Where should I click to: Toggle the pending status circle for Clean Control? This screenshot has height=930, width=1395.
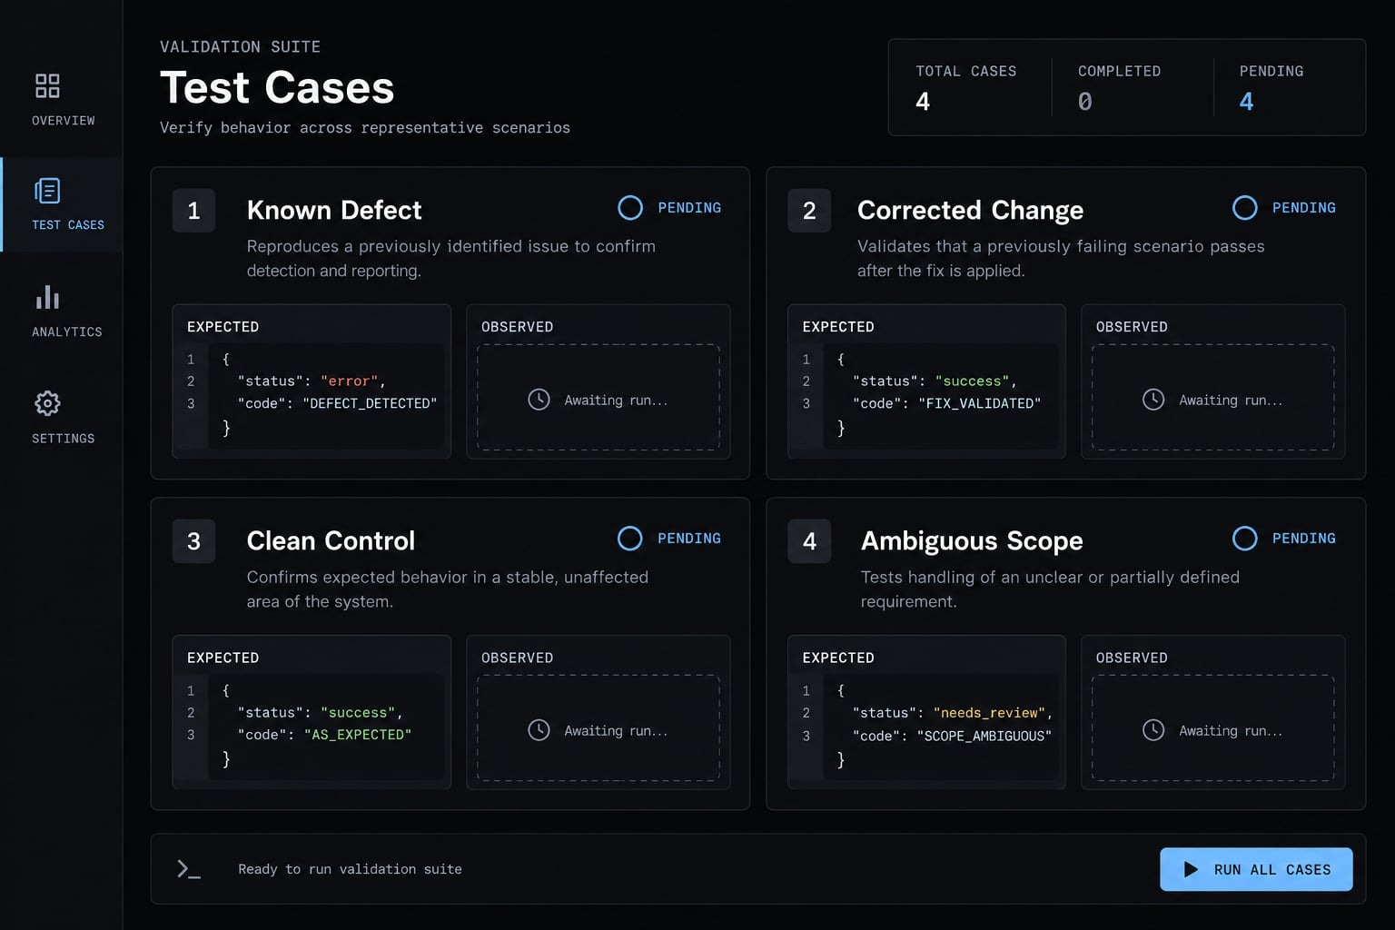tap(630, 539)
